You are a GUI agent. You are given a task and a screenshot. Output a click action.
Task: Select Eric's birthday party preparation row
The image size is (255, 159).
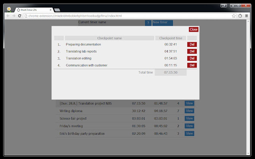coord(125,134)
